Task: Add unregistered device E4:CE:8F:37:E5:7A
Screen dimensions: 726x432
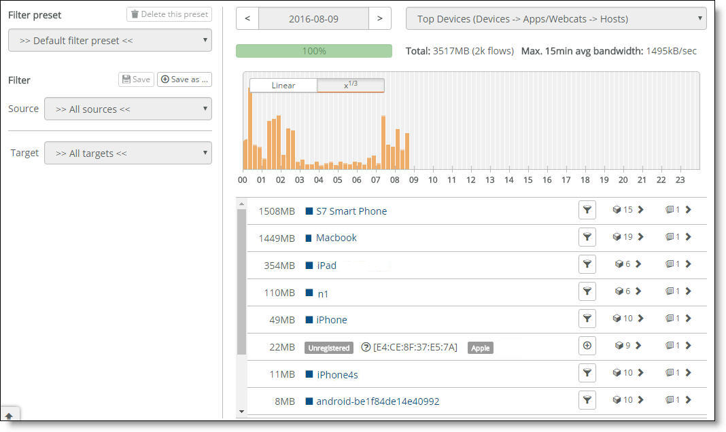Action: [x=587, y=346]
